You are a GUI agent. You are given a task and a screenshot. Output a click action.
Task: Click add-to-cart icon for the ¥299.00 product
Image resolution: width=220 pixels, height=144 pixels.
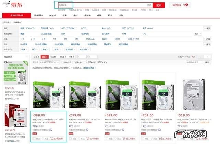(x=88, y=139)
